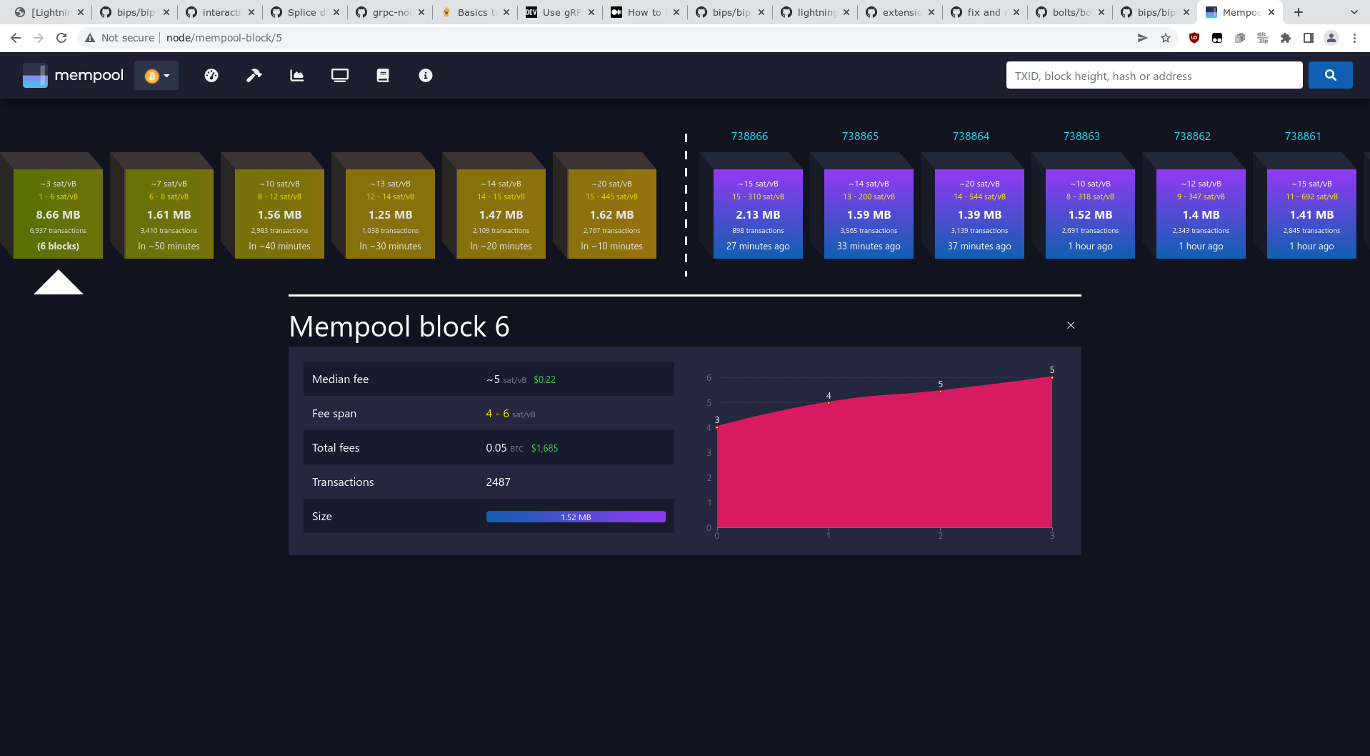Open browser profile avatar icon
The width and height of the screenshot is (1370, 756).
click(x=1331, y=38)
